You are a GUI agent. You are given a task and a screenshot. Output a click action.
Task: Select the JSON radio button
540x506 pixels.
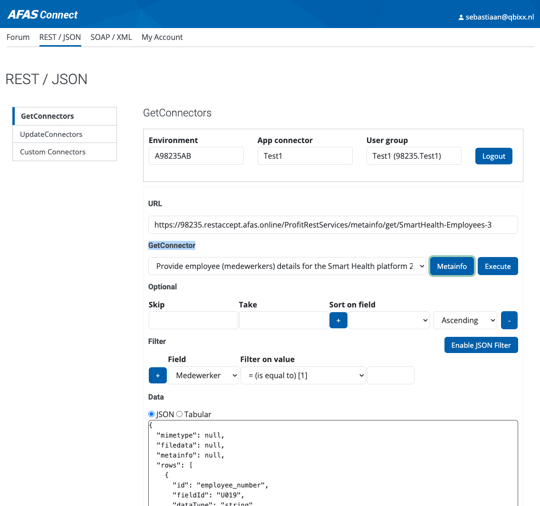coord(151,414)
